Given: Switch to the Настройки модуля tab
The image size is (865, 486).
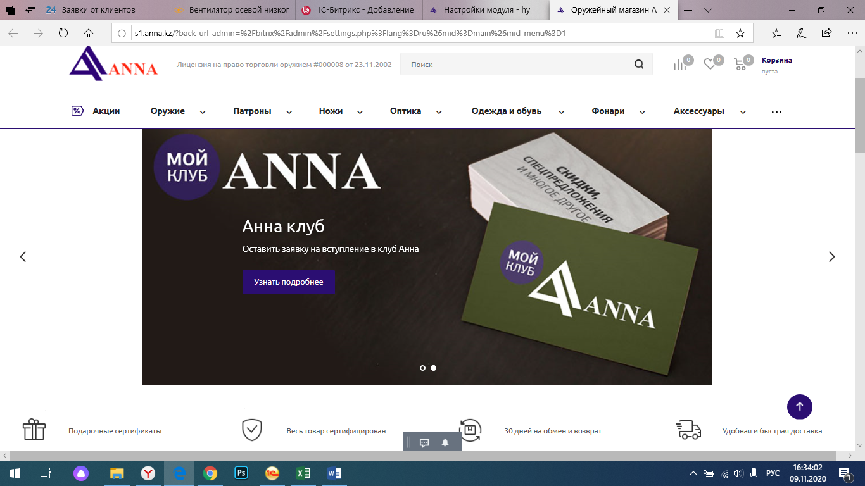Looking at the screenshot, I should 486,10.
